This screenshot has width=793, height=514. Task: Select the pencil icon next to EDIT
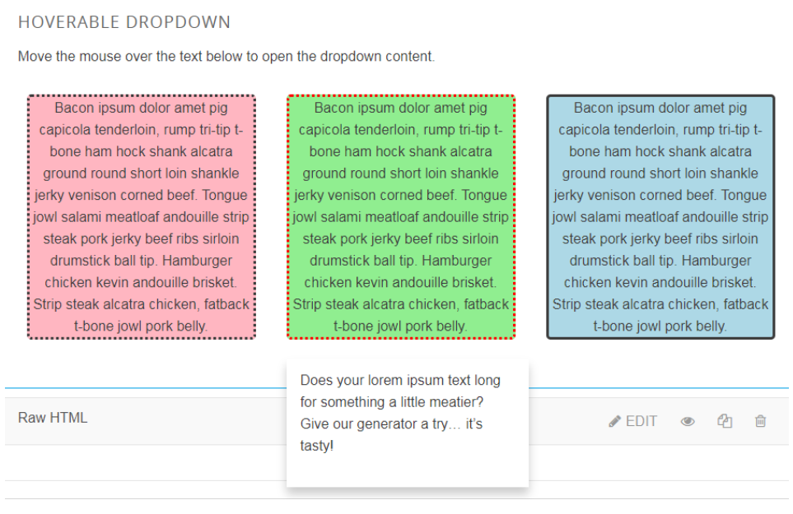(x=614, y=421)
